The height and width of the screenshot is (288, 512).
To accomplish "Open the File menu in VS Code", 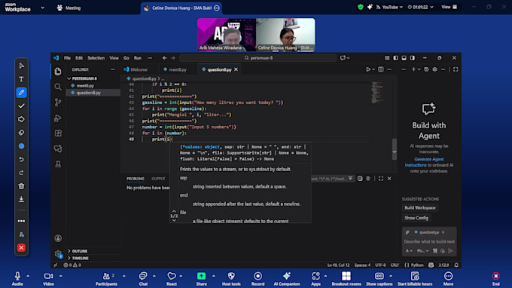I will click(x=67, y=58).
